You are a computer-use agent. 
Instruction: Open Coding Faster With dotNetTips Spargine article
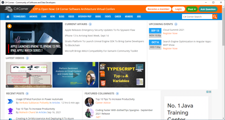click(x=124, y=112)
